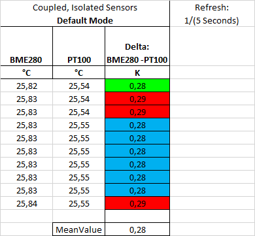This screenshot has height=236, width=255.
Task: Select the °C unit cell under PT100
Action: tap(78, 73)
